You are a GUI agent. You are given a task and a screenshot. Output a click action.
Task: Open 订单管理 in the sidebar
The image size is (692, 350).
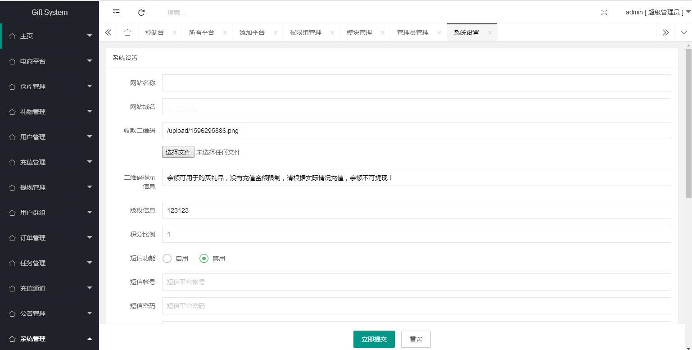pos(50,238)
